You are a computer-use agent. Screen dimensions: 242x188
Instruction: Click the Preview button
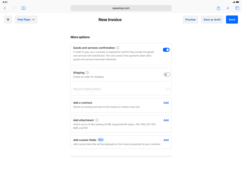click(190, 20)
